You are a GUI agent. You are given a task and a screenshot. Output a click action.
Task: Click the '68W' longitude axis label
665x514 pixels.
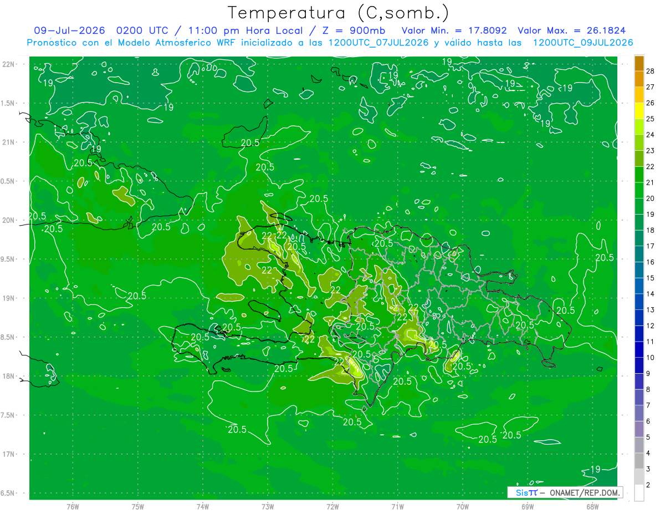[x=592, y=507]
